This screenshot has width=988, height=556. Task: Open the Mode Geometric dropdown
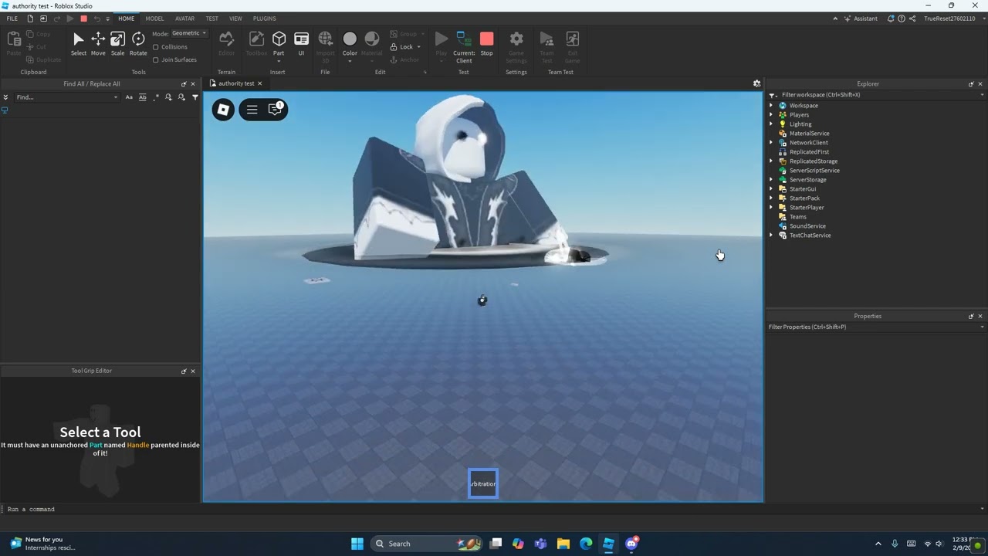pos(189,33)
